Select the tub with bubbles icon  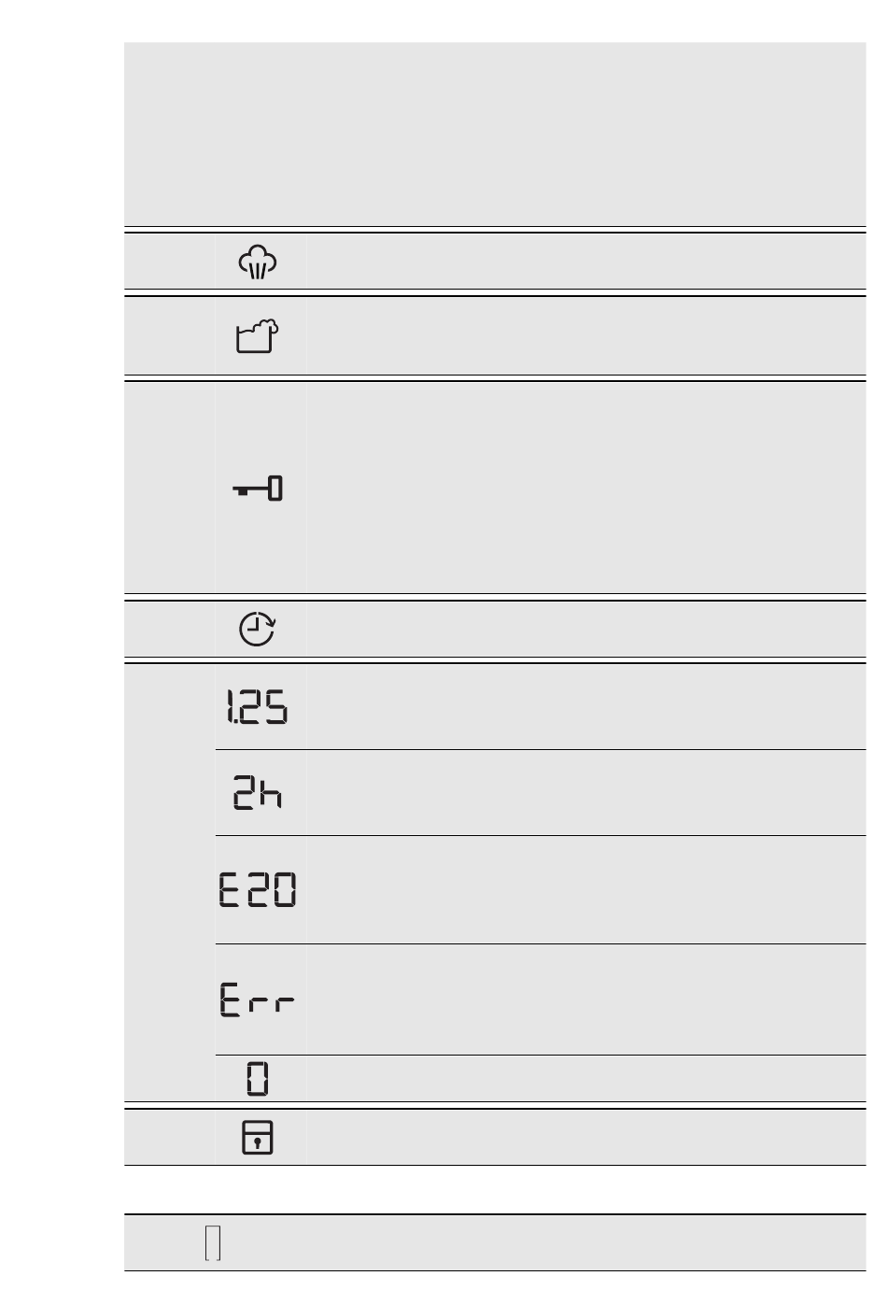coord(259,336)
